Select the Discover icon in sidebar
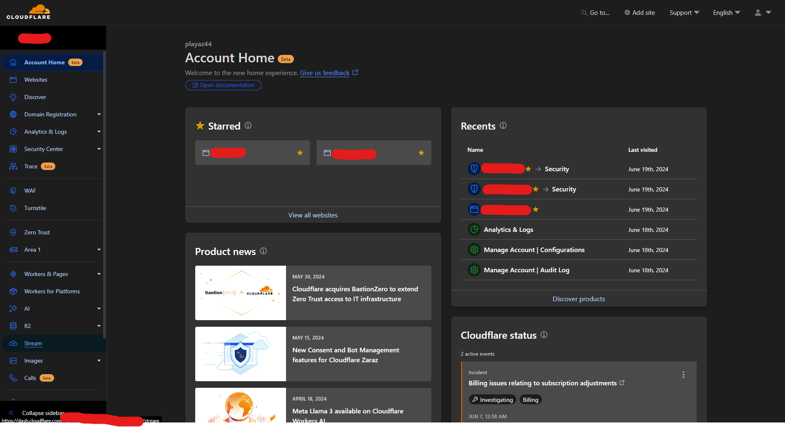 pyautogui.click(x=14, y=97)
